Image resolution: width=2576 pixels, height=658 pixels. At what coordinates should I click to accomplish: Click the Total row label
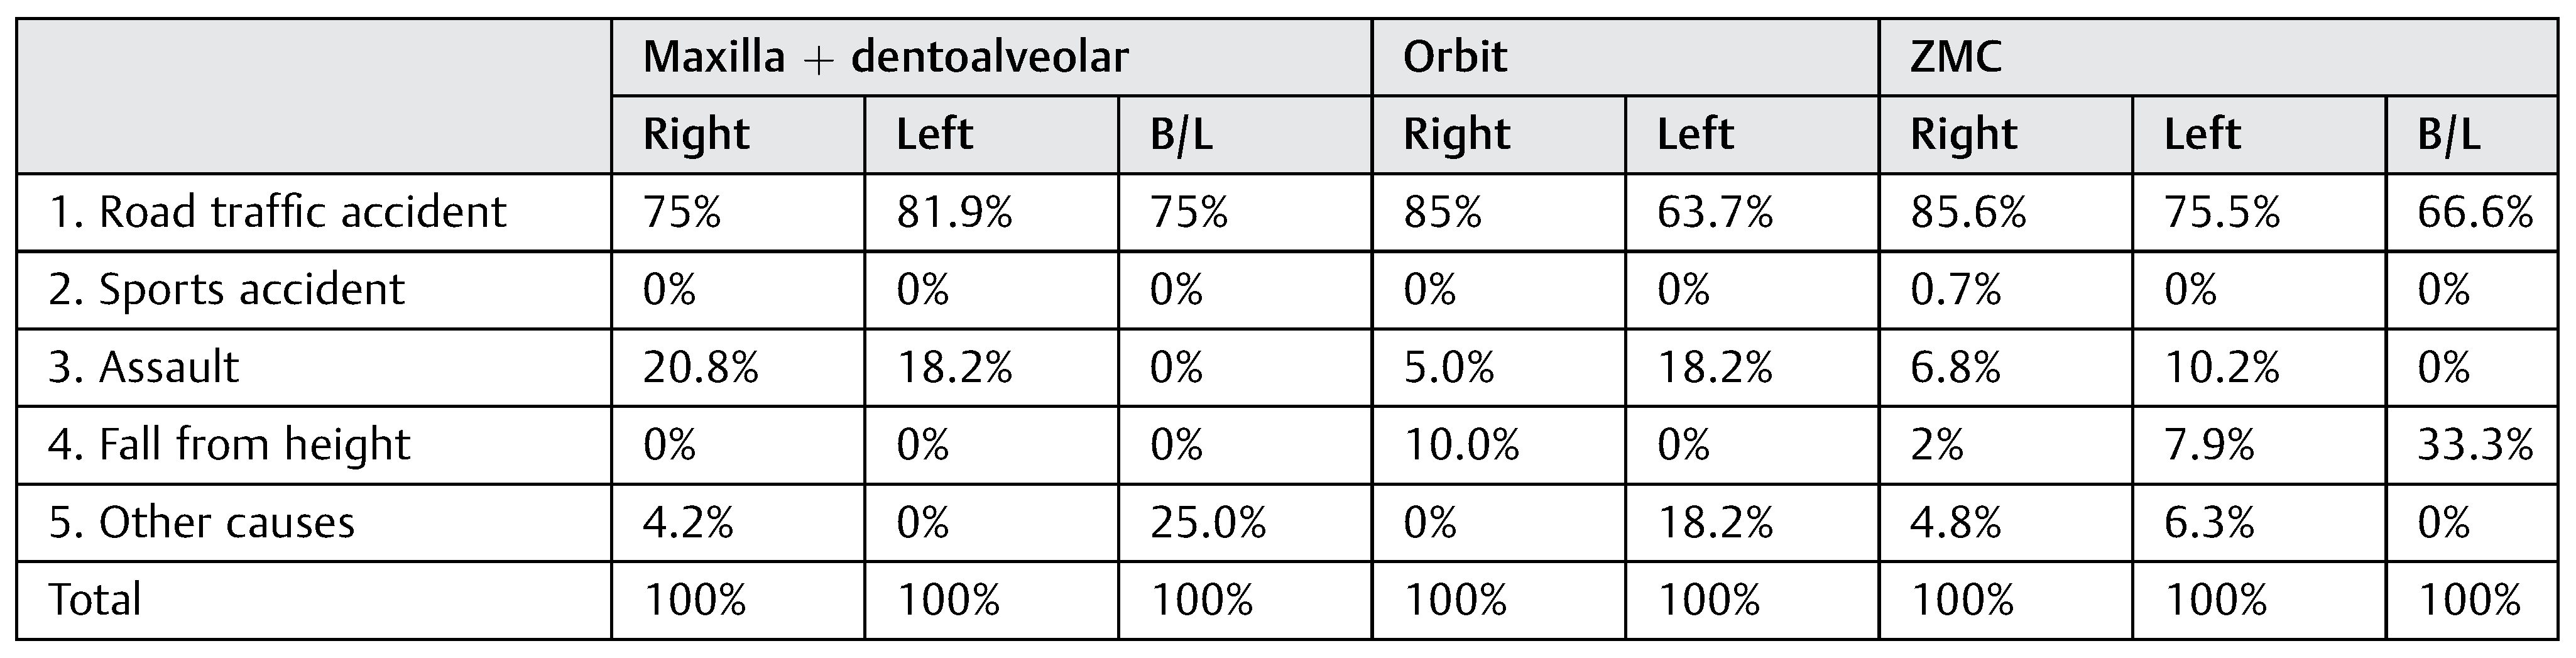pos(95,600)
